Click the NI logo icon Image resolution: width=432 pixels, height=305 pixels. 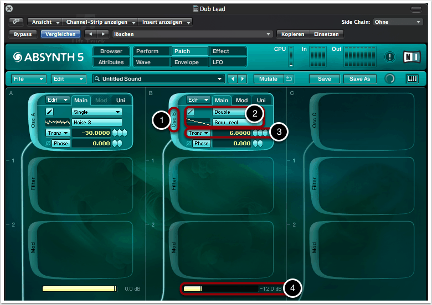tap(410, 57)
